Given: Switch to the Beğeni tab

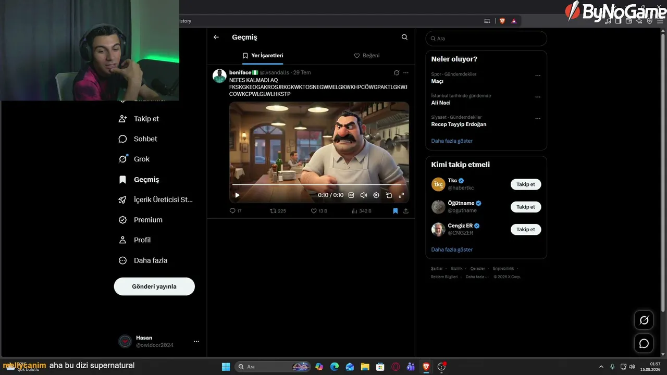Looking at the screenshot, I should click(x=367, y=56).
